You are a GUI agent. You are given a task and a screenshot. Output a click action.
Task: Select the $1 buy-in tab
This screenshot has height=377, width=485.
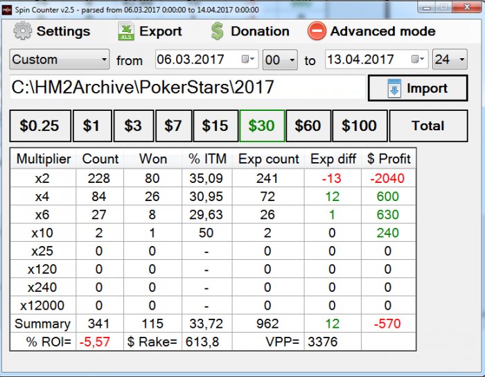pyautogui.click(x=92, y=126)
